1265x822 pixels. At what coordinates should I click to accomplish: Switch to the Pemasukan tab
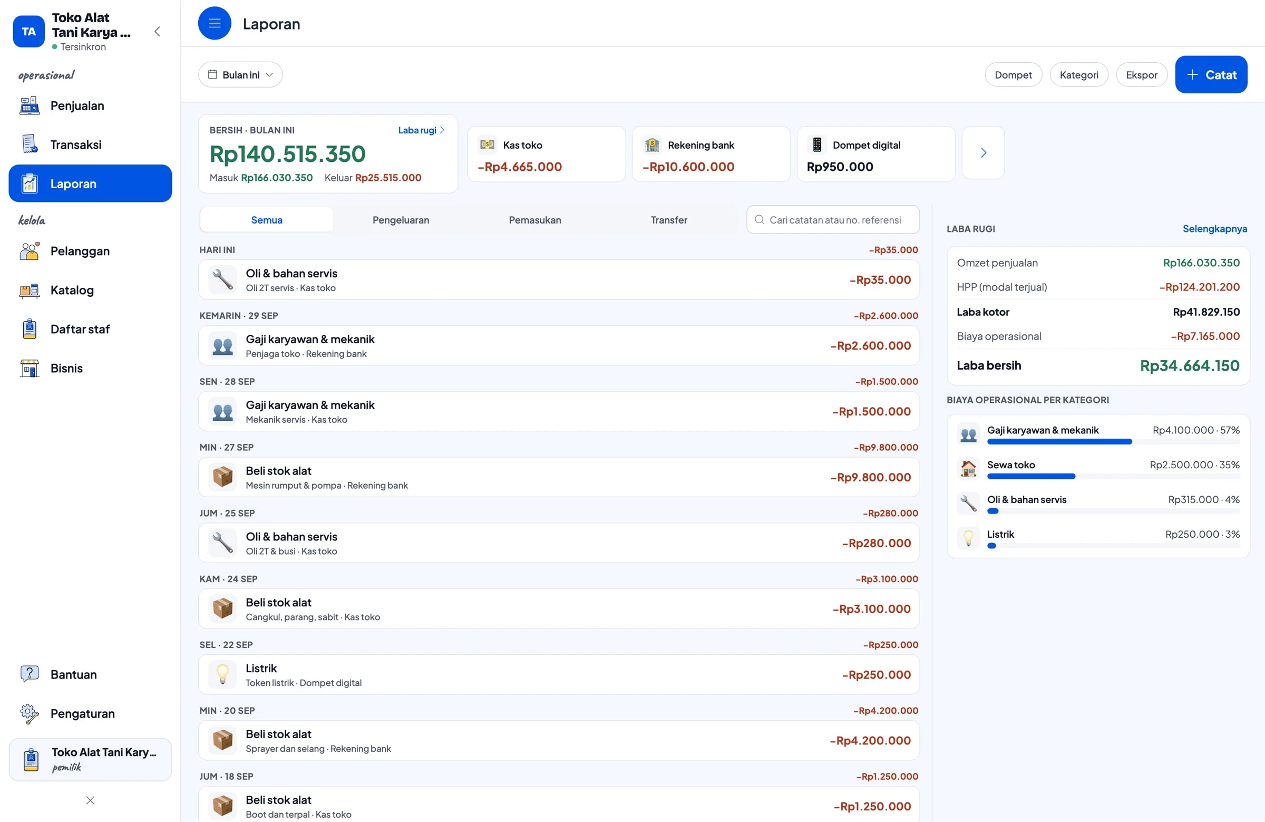click(534, 219)
